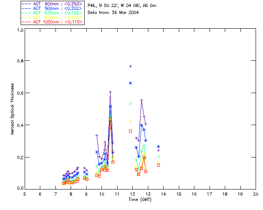Select legend entry 'AOT 870nm : <0.125>'
263x210 pixels.
58,17
